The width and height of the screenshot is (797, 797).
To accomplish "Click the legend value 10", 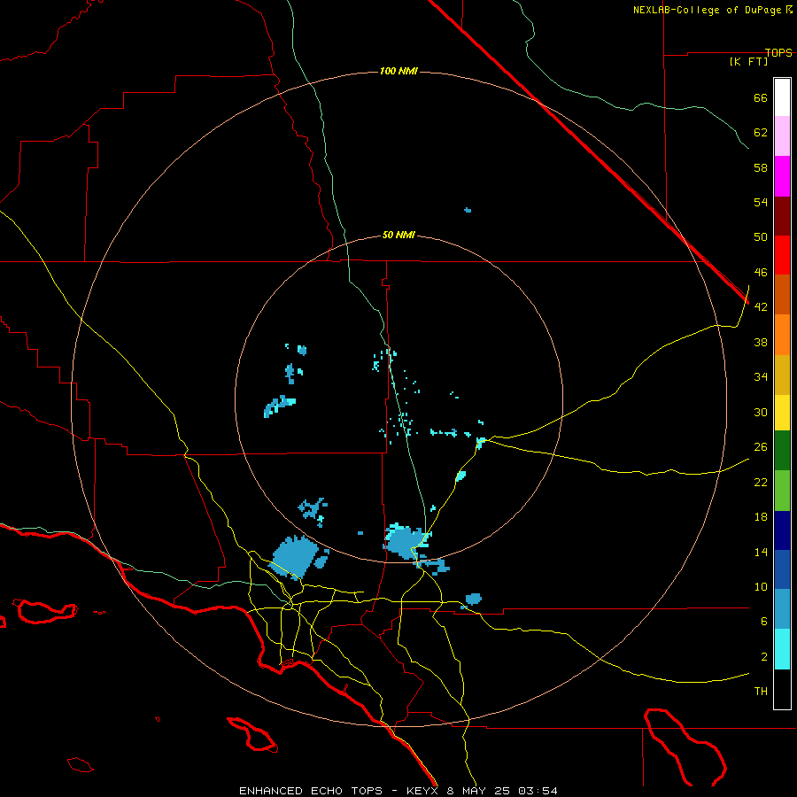I will pos(761,586).
